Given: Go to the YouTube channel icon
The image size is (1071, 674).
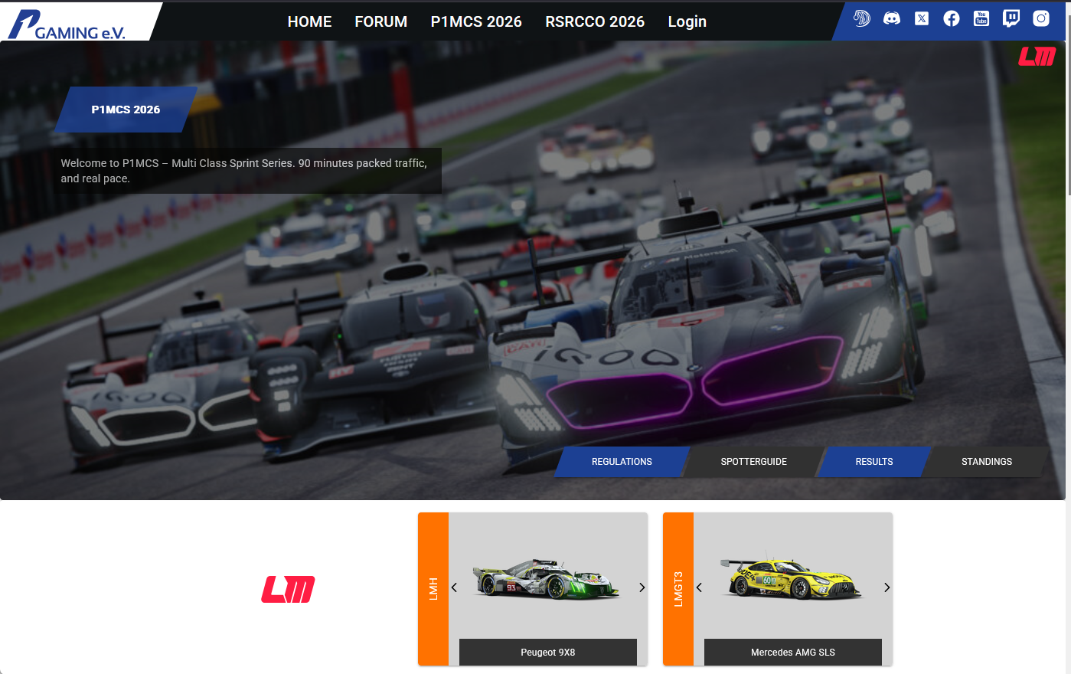Looking at the screenshot, I should coord(981,18).
